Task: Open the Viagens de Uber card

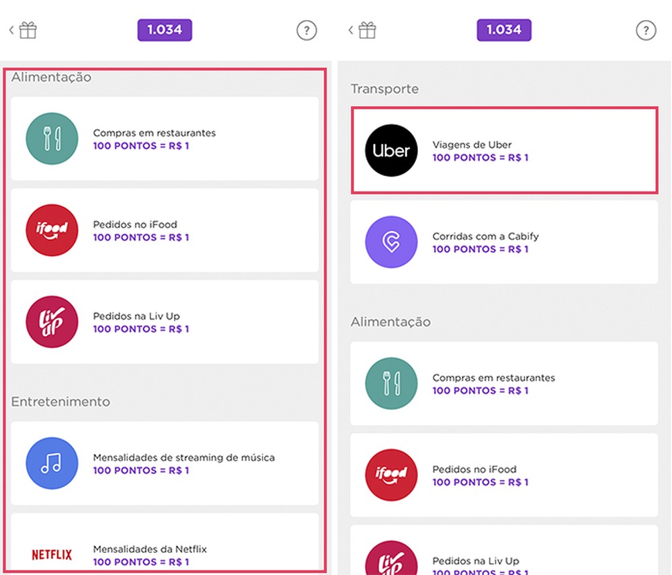Action: [x=504, y=150]
